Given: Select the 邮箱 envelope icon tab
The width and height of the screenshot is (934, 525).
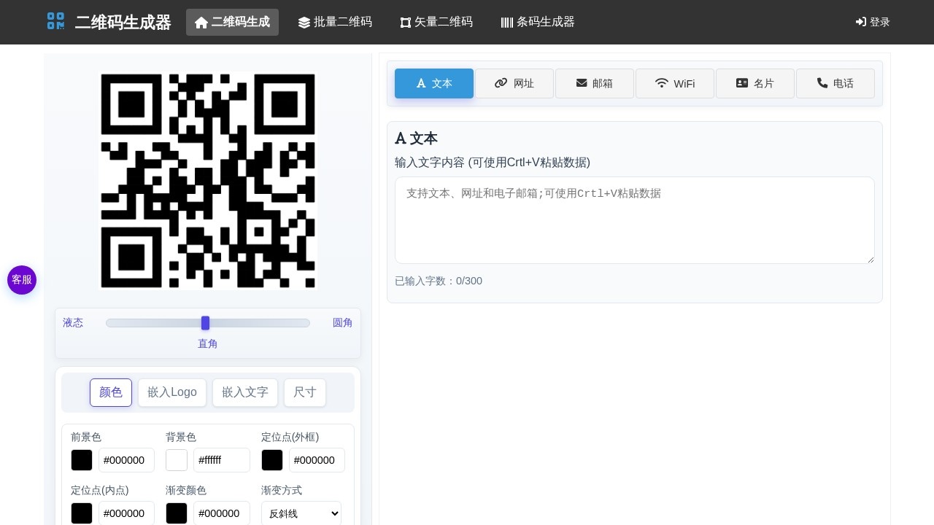Looking at the screenshot, I should (582, 83).
